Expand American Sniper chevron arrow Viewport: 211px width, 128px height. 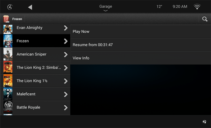click(66, 54)
